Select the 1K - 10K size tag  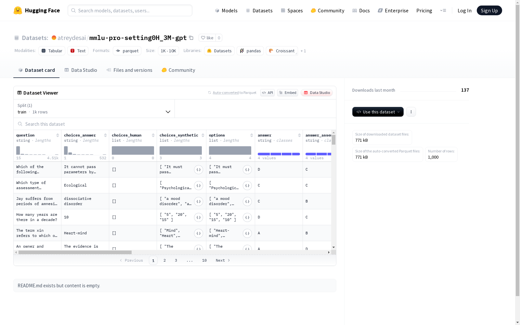tap(168, 51)
